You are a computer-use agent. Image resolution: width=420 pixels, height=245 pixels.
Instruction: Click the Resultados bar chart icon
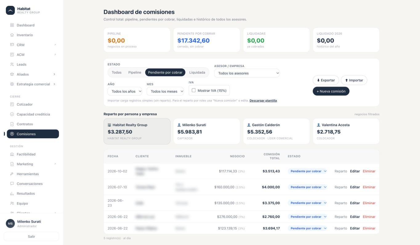(x=12, y=194)
